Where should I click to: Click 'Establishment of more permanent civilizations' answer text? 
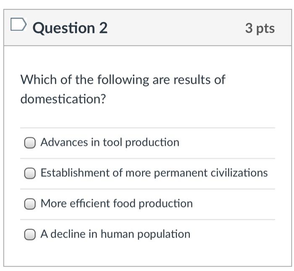tap(154, 173)
